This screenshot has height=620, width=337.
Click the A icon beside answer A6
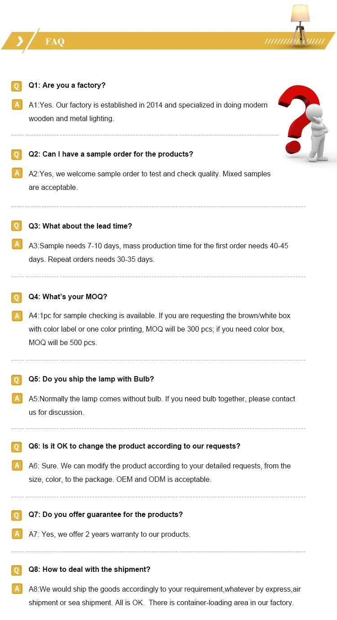(17, 466)
